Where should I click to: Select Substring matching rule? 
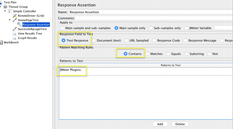pos(194,54)
